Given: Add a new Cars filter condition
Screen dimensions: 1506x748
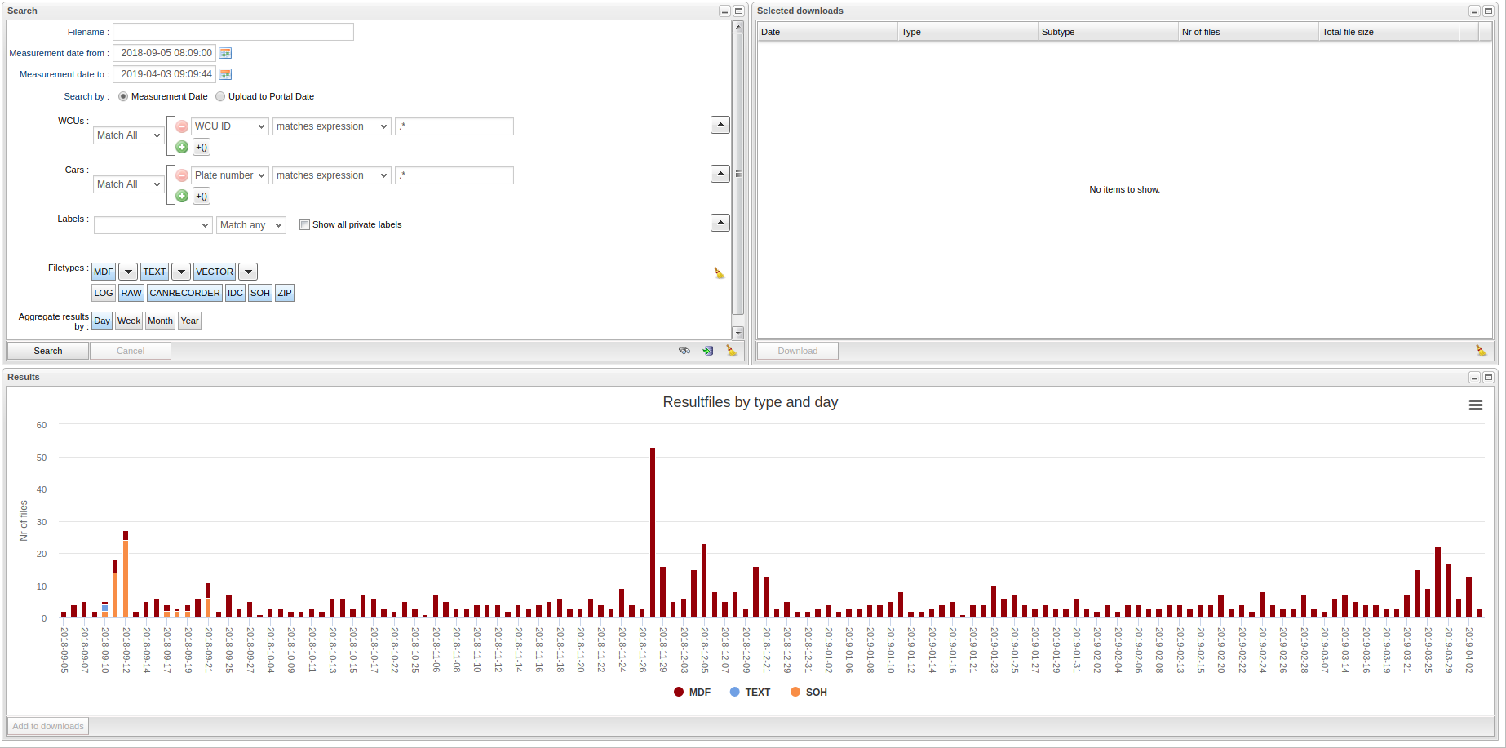Looking at the screenshot, I should point(182,196).
